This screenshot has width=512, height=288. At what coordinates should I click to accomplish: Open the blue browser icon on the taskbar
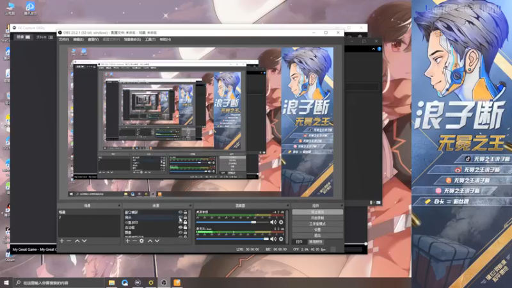pyautogui.click(x=125, y=283)
